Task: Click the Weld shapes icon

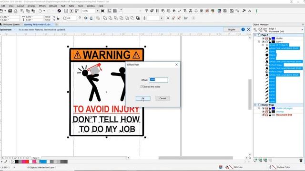Action: (105, 18)
